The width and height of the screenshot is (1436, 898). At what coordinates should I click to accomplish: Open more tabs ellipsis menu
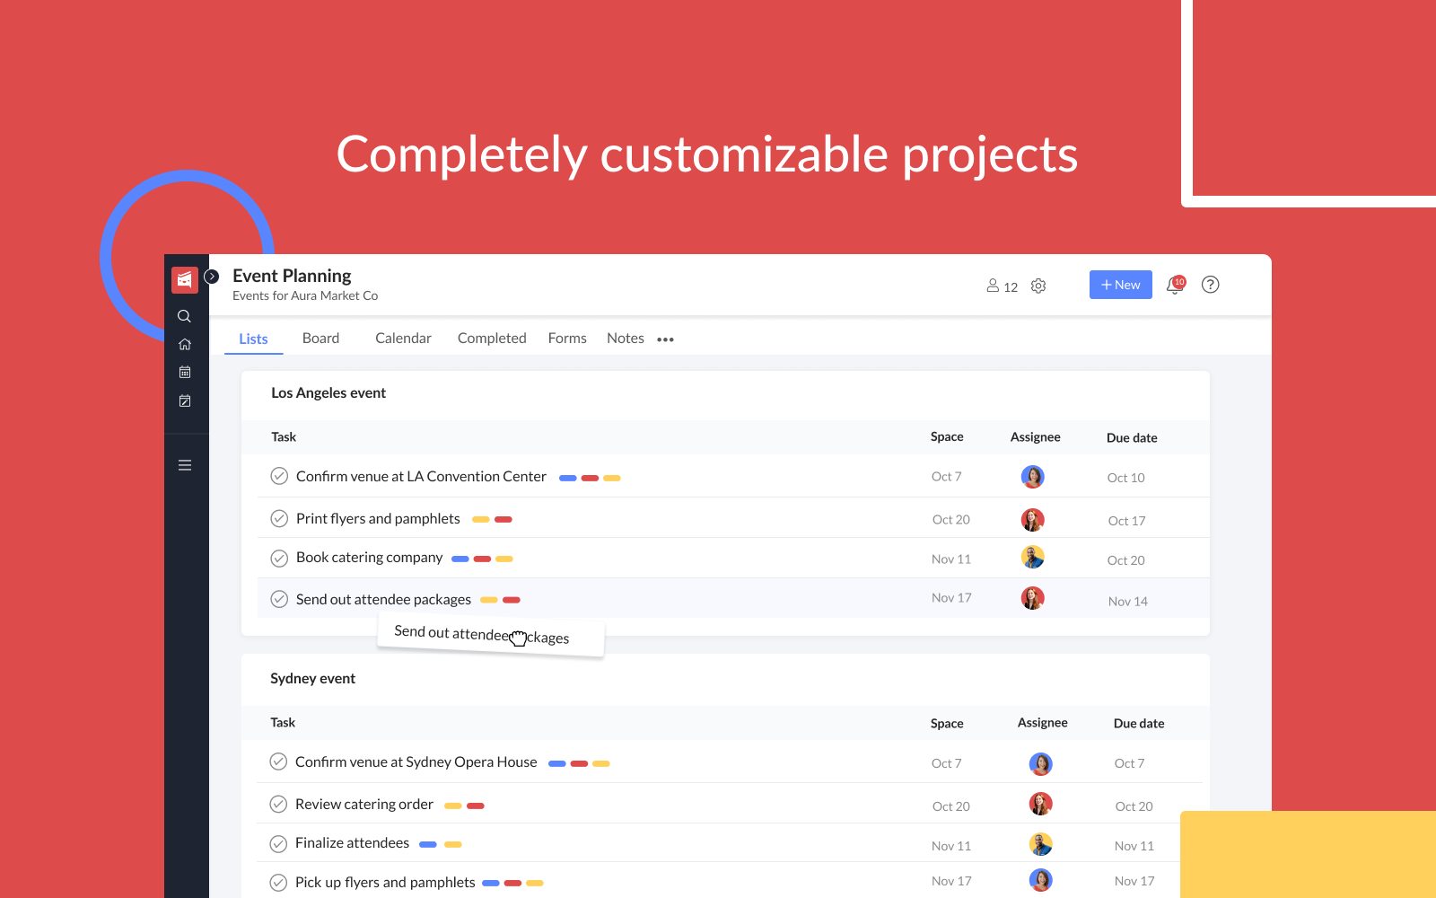click(665, 339)
